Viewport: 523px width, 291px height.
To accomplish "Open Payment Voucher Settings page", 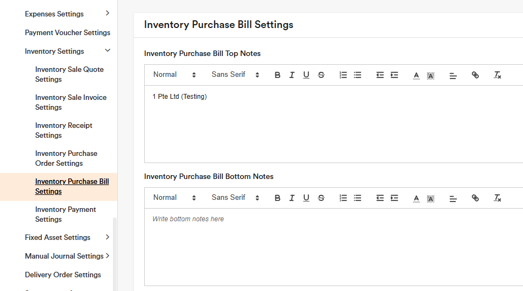I will click(x=67, y=32).
